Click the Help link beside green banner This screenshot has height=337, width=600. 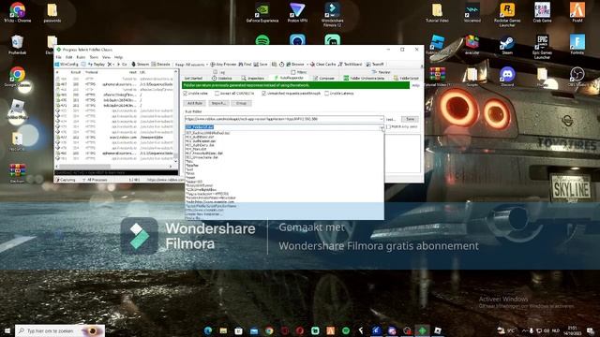pyautogui.click(x=415, y=85)
